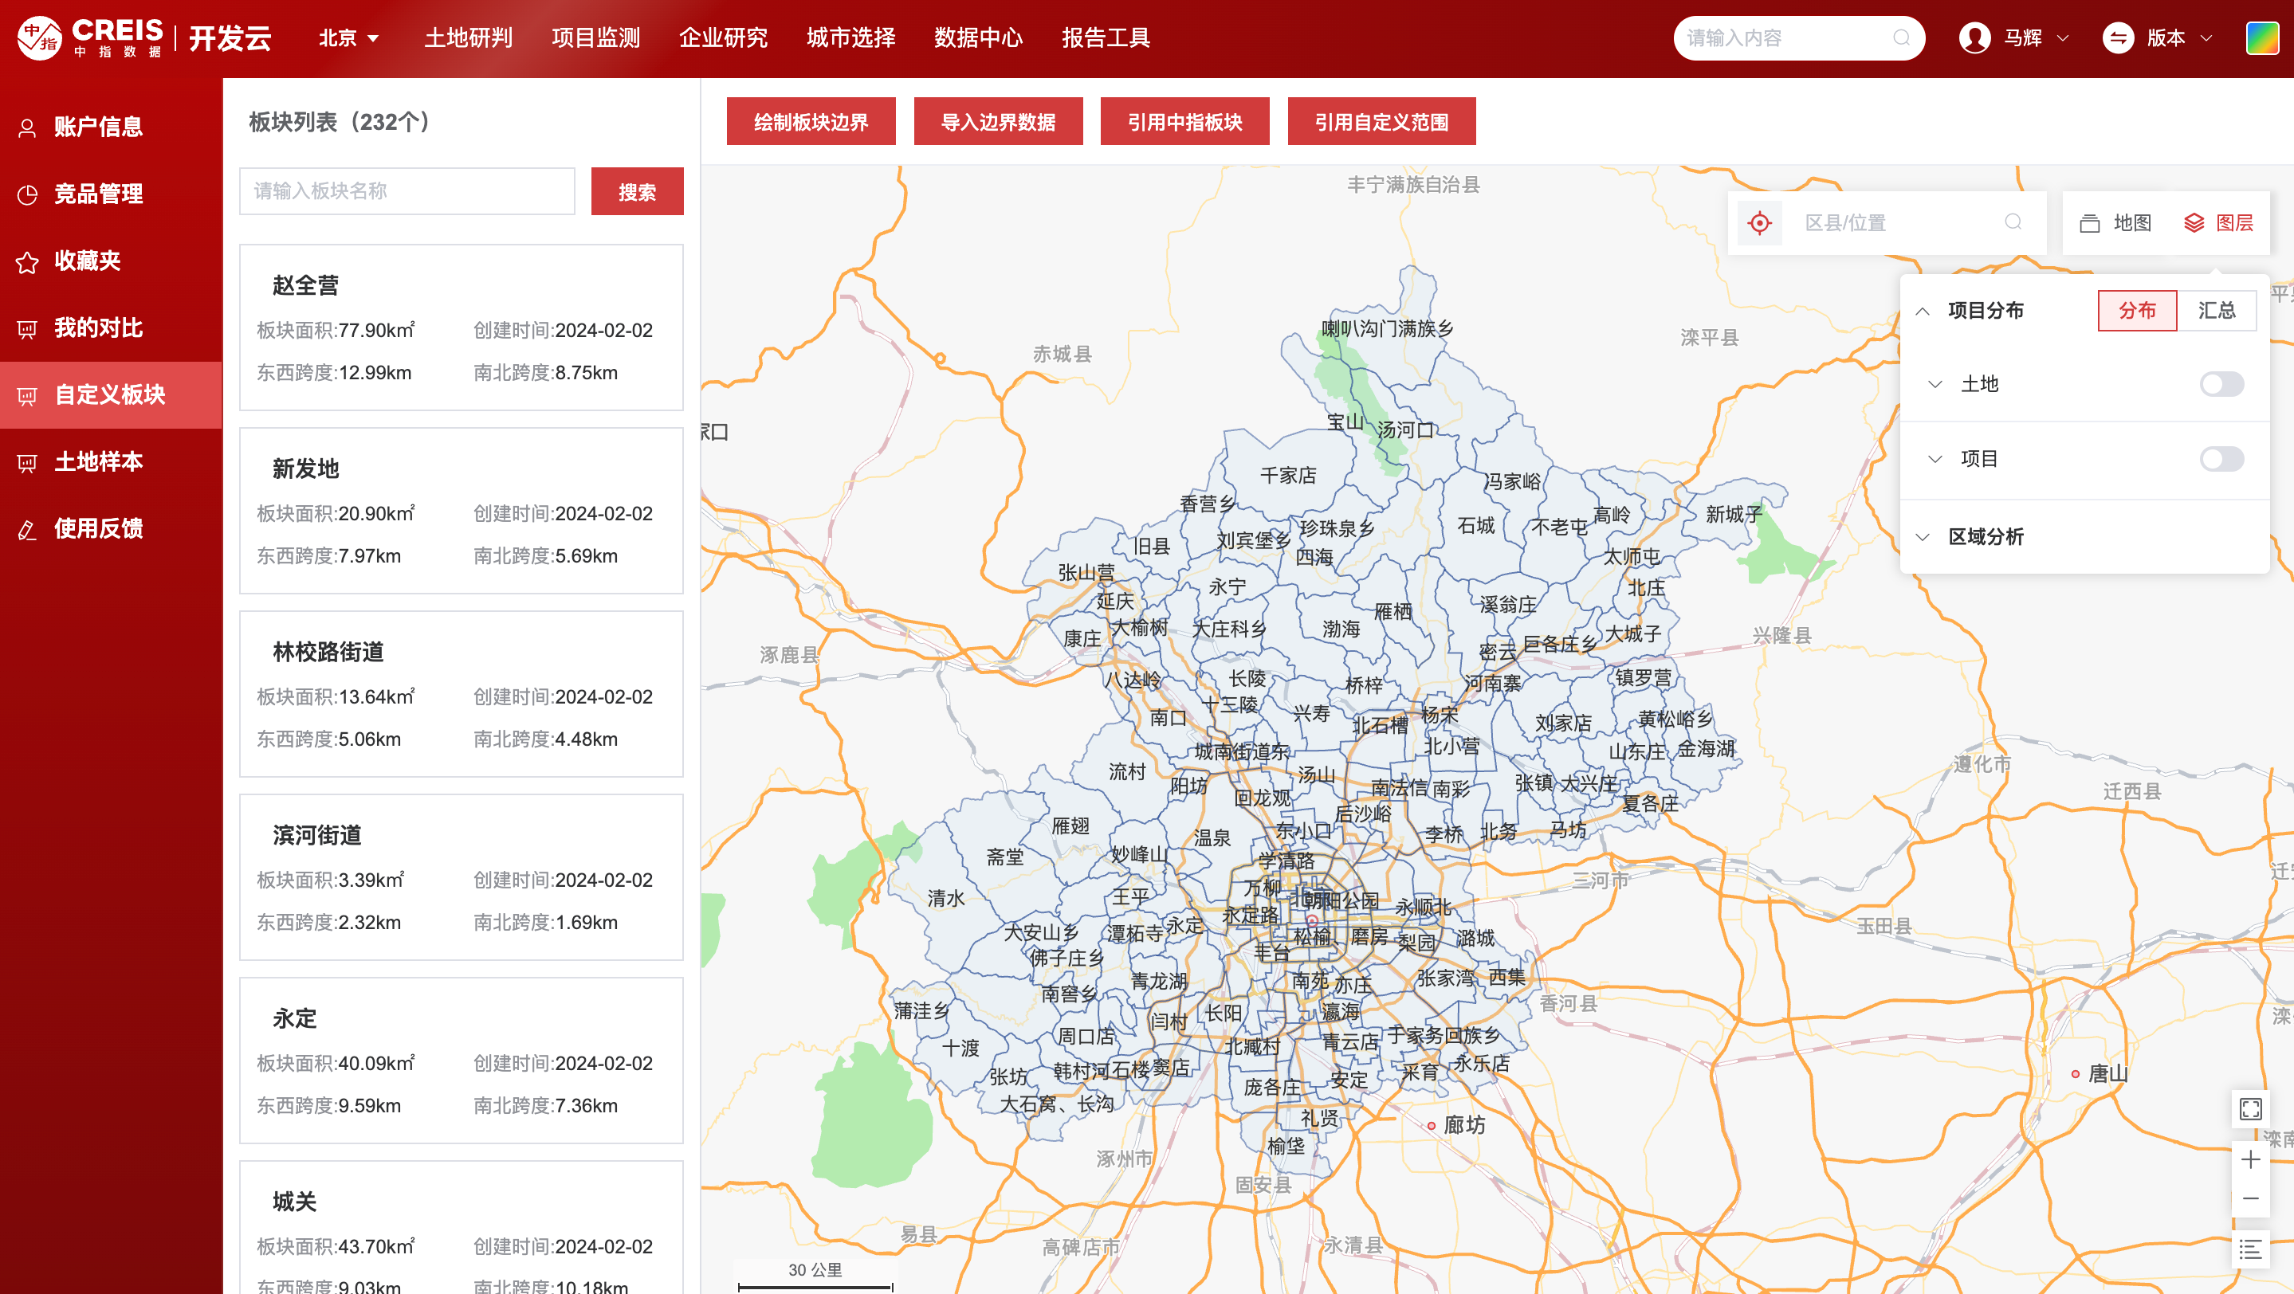Enable the 项目 layer switch

pyautogui.click(x=2221, y=458)
